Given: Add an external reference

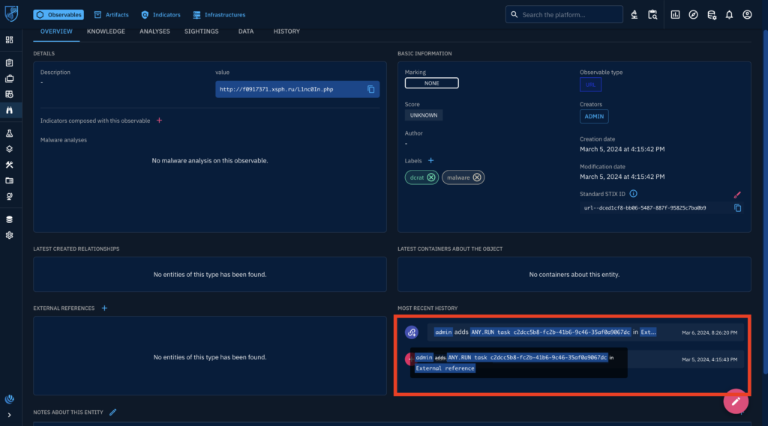Looking at the screenshot, I should (x=104, y=308).
